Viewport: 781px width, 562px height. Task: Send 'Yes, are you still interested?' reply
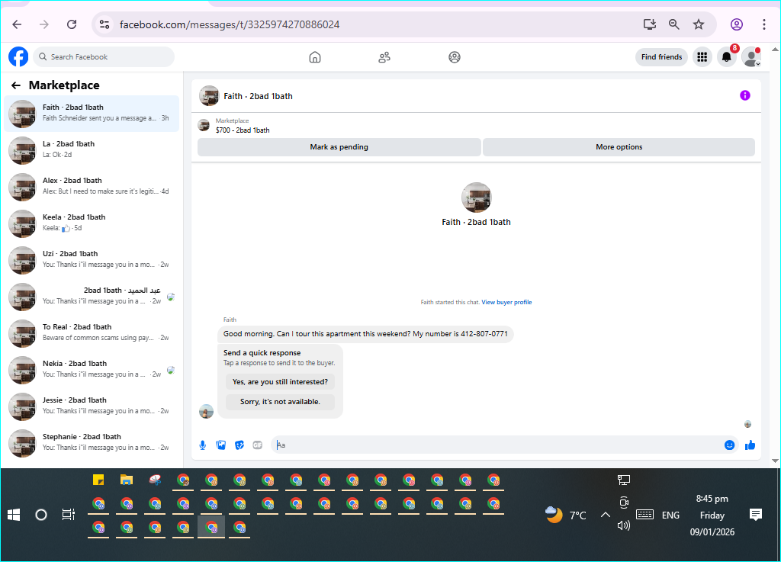[x=280, y=382]
